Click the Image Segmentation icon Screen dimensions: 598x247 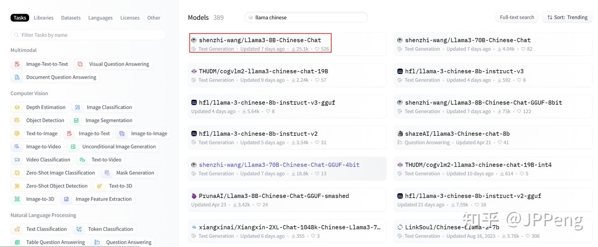[x=76, y=120]
